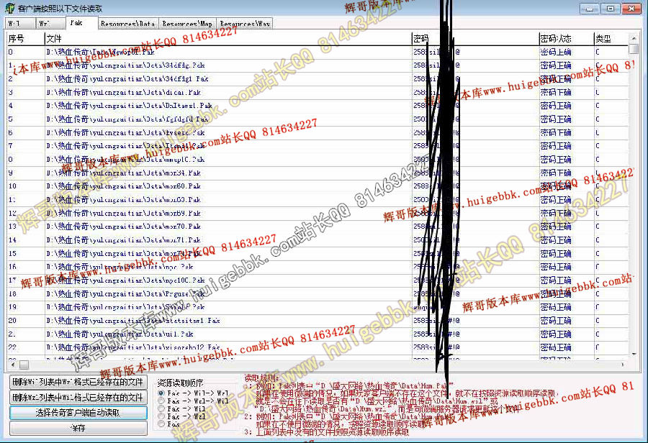Click 密码正确 status in row 14

[x=556, y=240]
